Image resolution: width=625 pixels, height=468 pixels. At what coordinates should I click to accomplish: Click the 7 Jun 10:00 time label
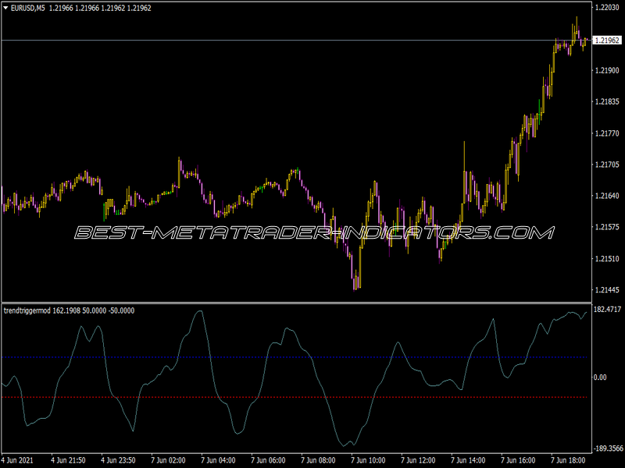[368, 460]
